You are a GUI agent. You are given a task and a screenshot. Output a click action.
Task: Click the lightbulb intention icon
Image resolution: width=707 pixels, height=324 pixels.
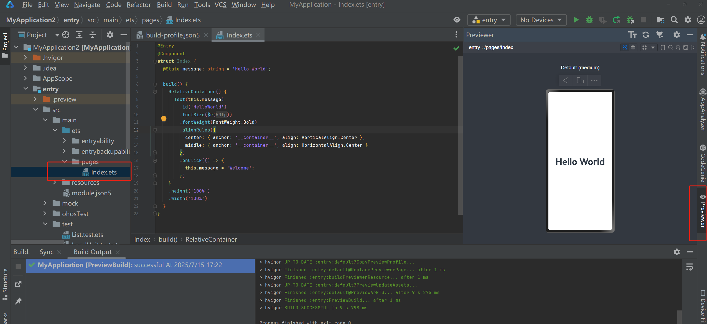pyautogui.click(x=164, y=119)
